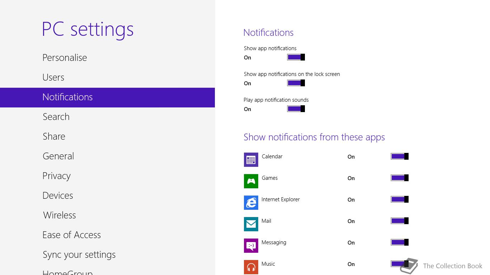Click 'Show app notifications' label text
Image resolution: width=490 pixels, height=275 pixels.
[x=270, y=48]
